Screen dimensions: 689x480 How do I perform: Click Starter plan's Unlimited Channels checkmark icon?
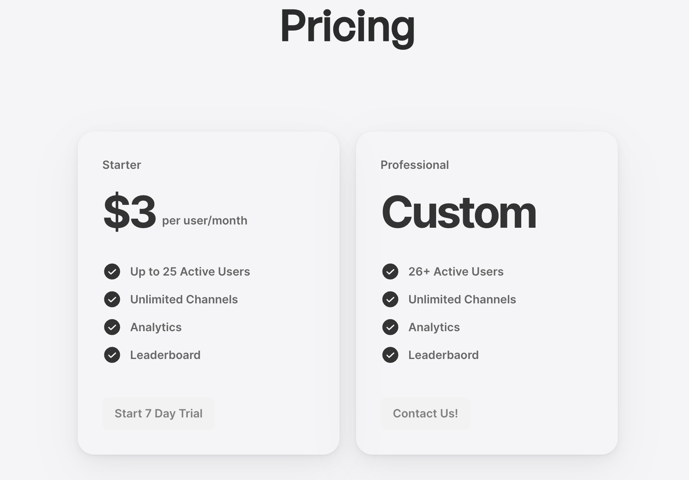pyautogui.click(x=112, y=299)
